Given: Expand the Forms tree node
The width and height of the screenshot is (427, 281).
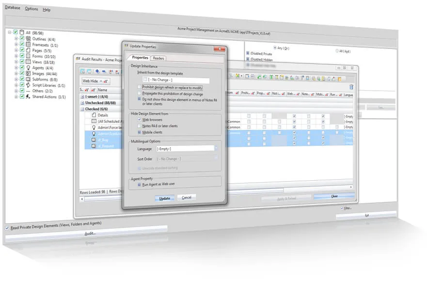Looking at the screenshot, I should (x=16, y=56).
